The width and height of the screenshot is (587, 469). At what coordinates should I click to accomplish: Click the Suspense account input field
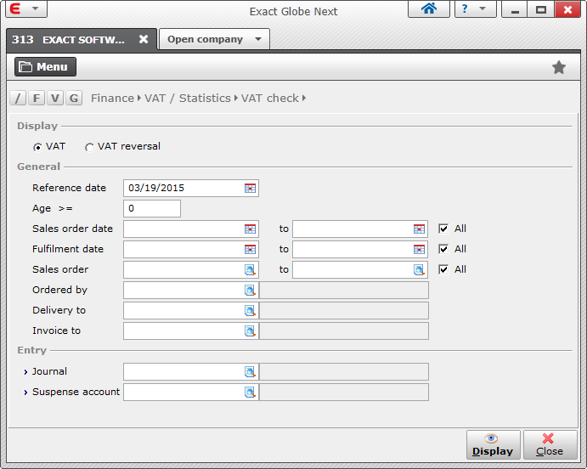(191, 392)
